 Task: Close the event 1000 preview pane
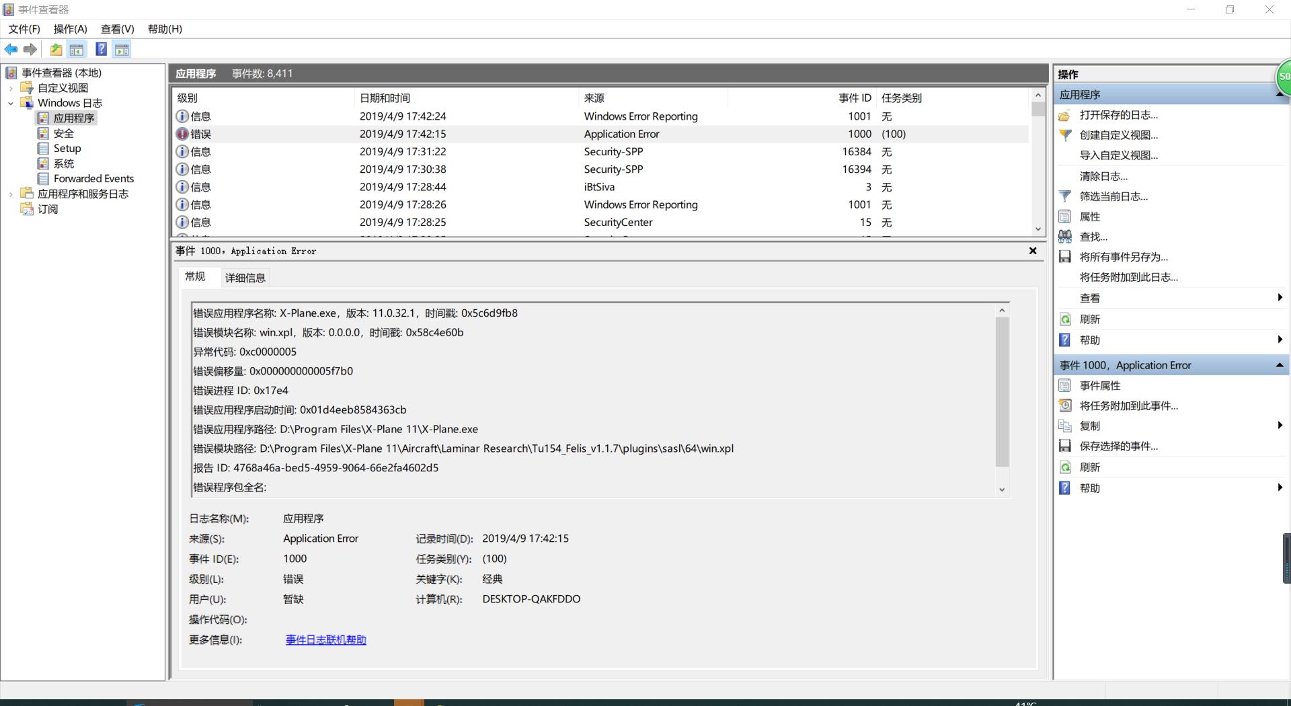pos(1033,251)
